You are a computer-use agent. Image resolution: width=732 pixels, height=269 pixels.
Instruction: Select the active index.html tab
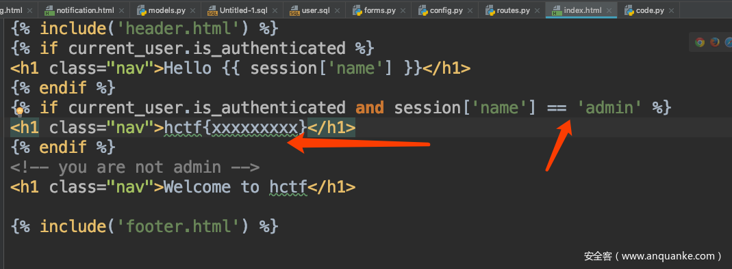[x=581, y=10]
